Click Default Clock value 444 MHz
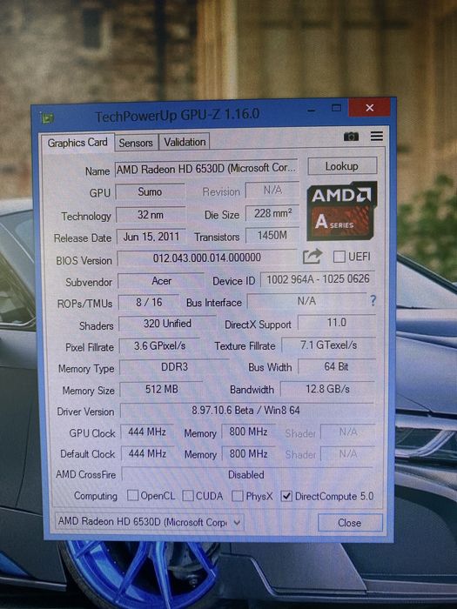Image resolution: width=457 pixels, height=609 pixels. tap(148, 453)
